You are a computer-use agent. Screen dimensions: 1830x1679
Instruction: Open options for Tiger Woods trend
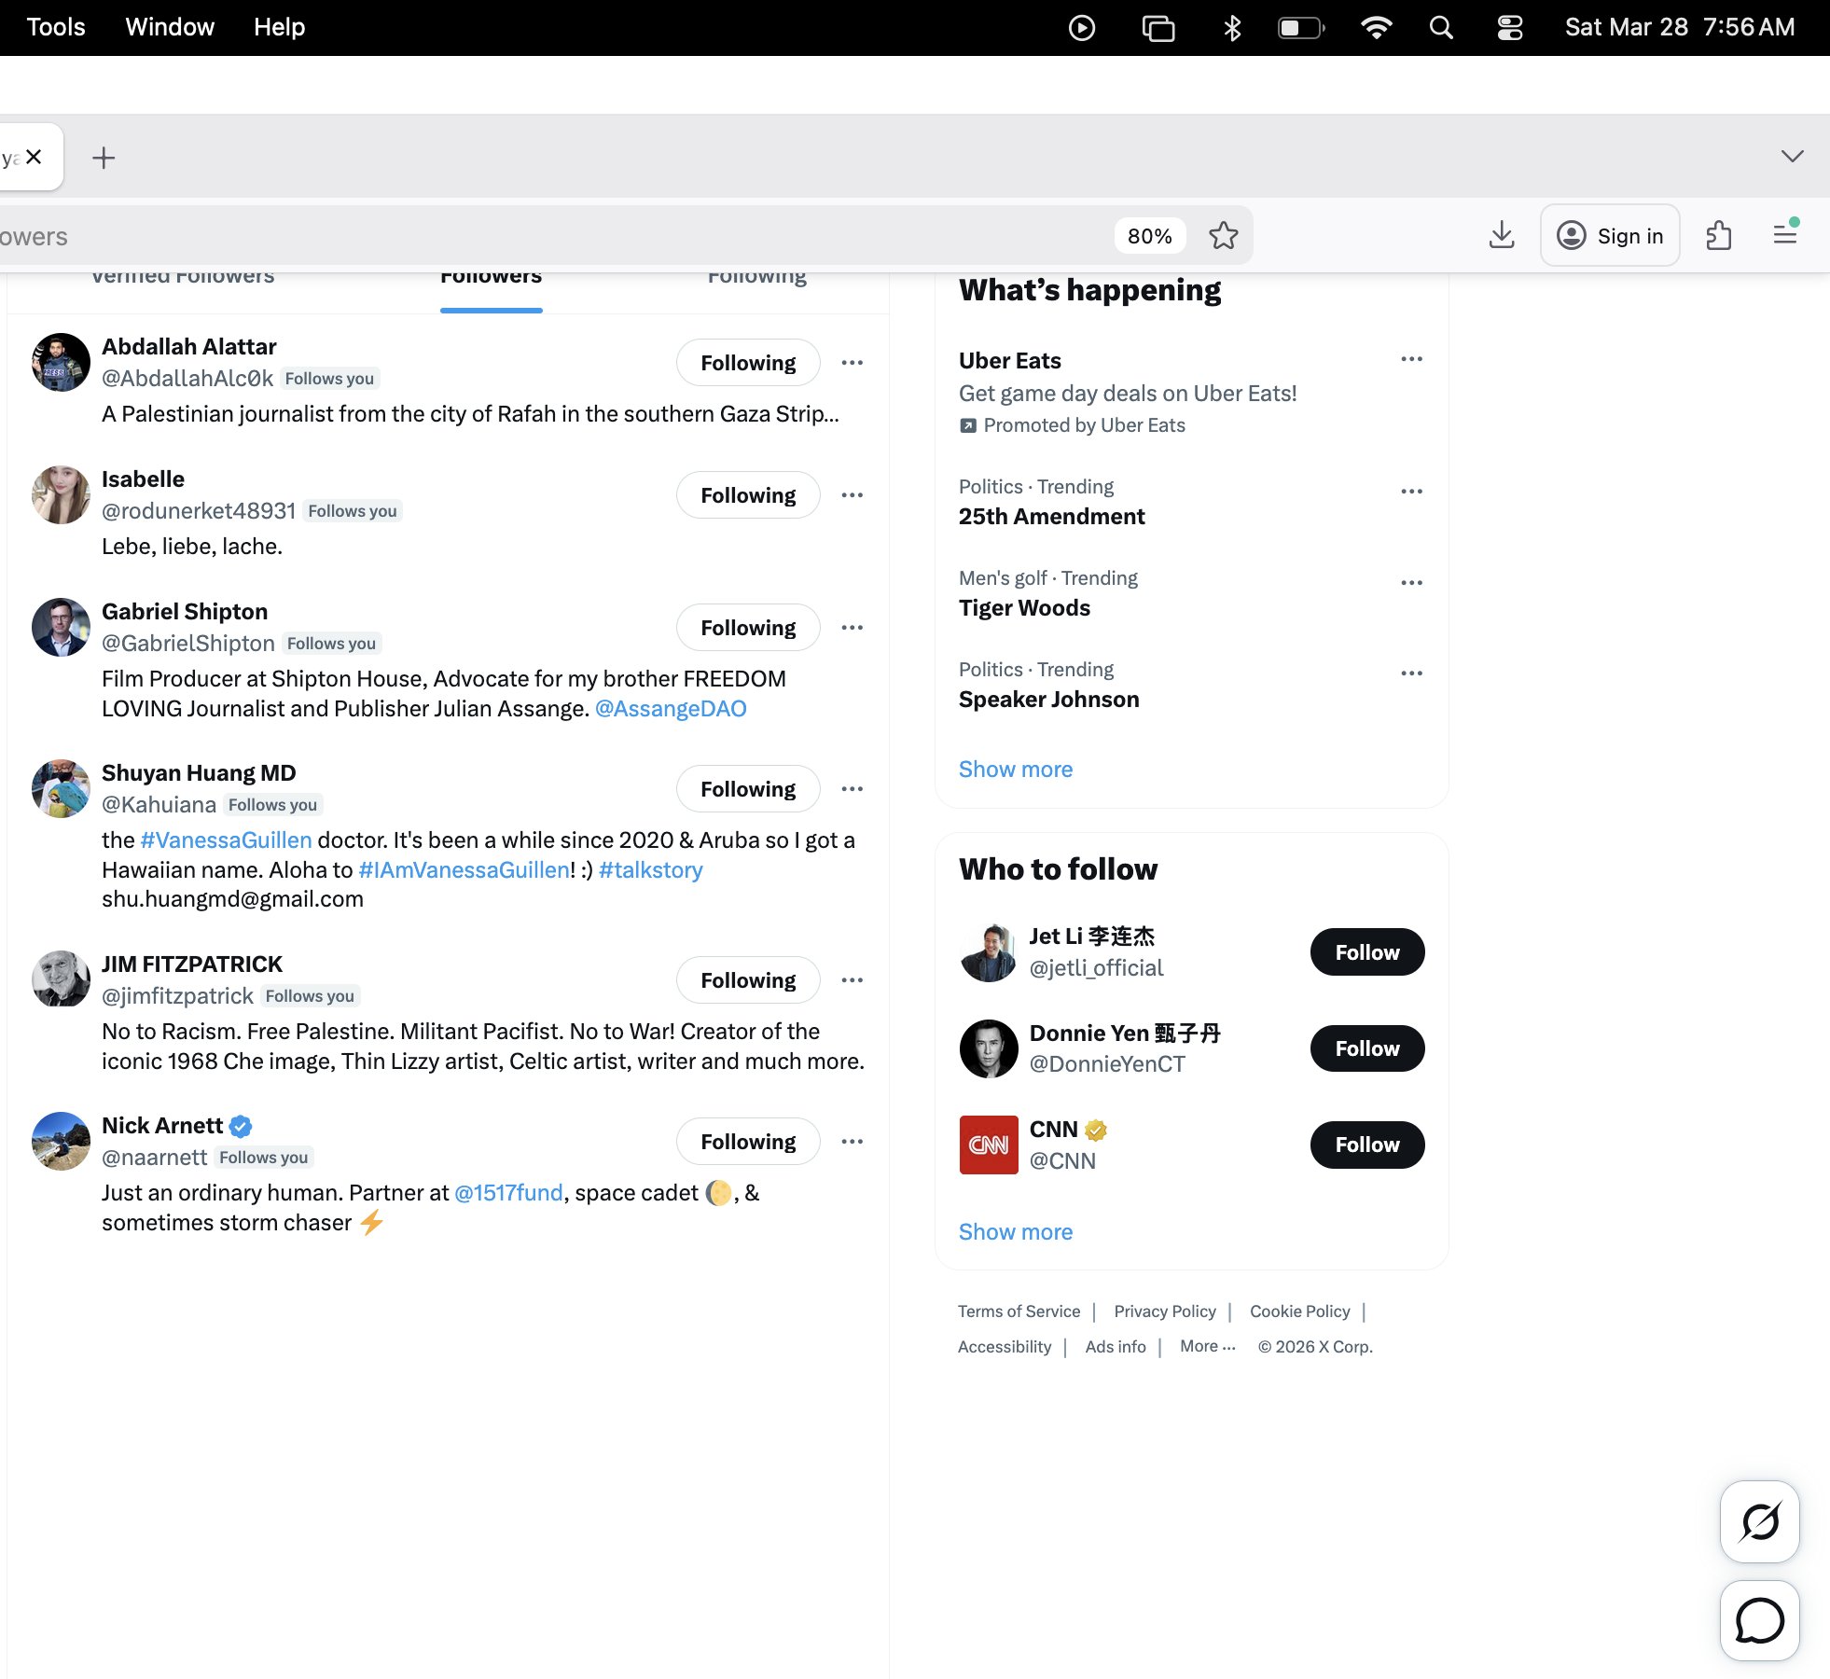[x=1411, y=583]
